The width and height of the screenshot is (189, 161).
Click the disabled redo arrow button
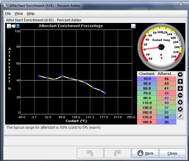(117, 153)
